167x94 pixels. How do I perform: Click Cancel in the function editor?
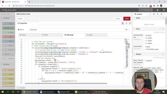tap(118, 19)
